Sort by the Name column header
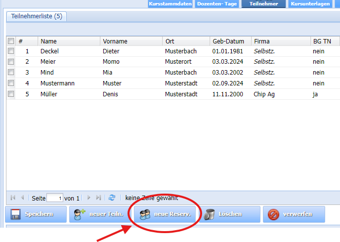The image size is (340, 242). [x=48, y=41]
